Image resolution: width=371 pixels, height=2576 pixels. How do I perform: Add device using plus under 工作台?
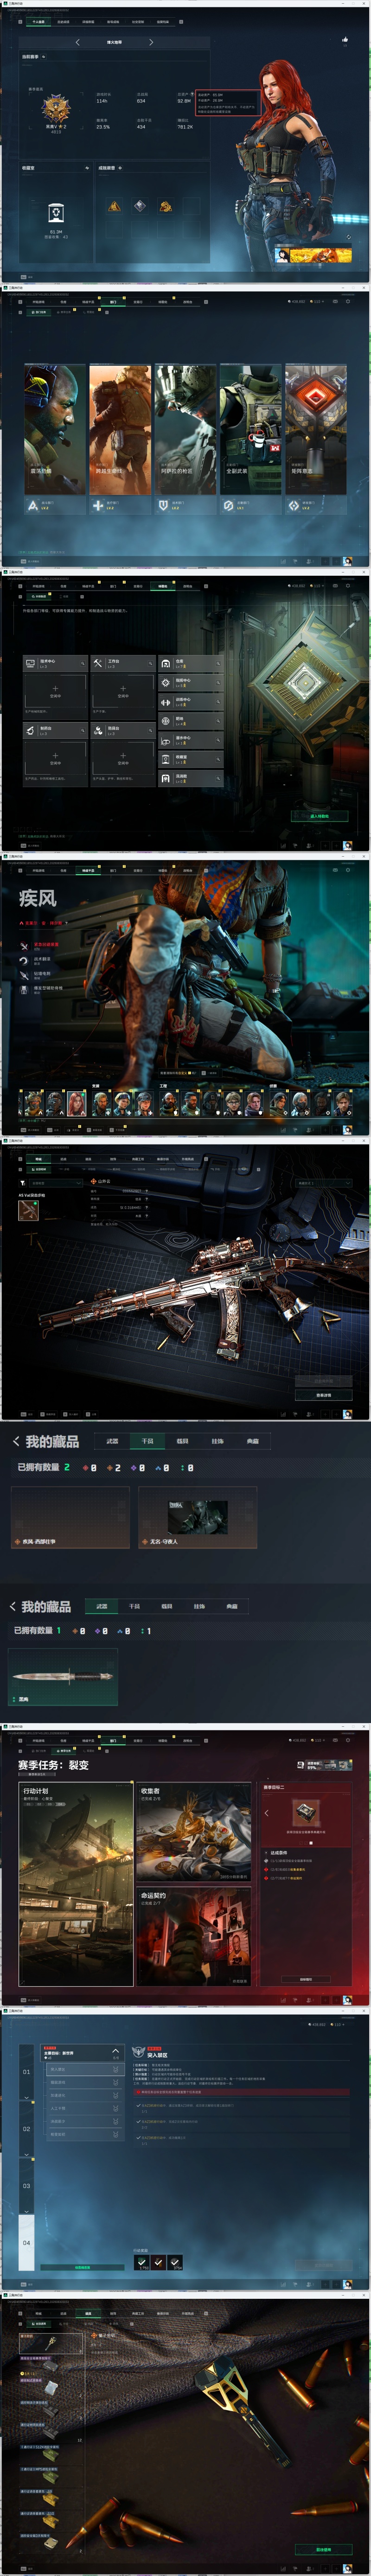pyautogui.click(x=123, y=689)
